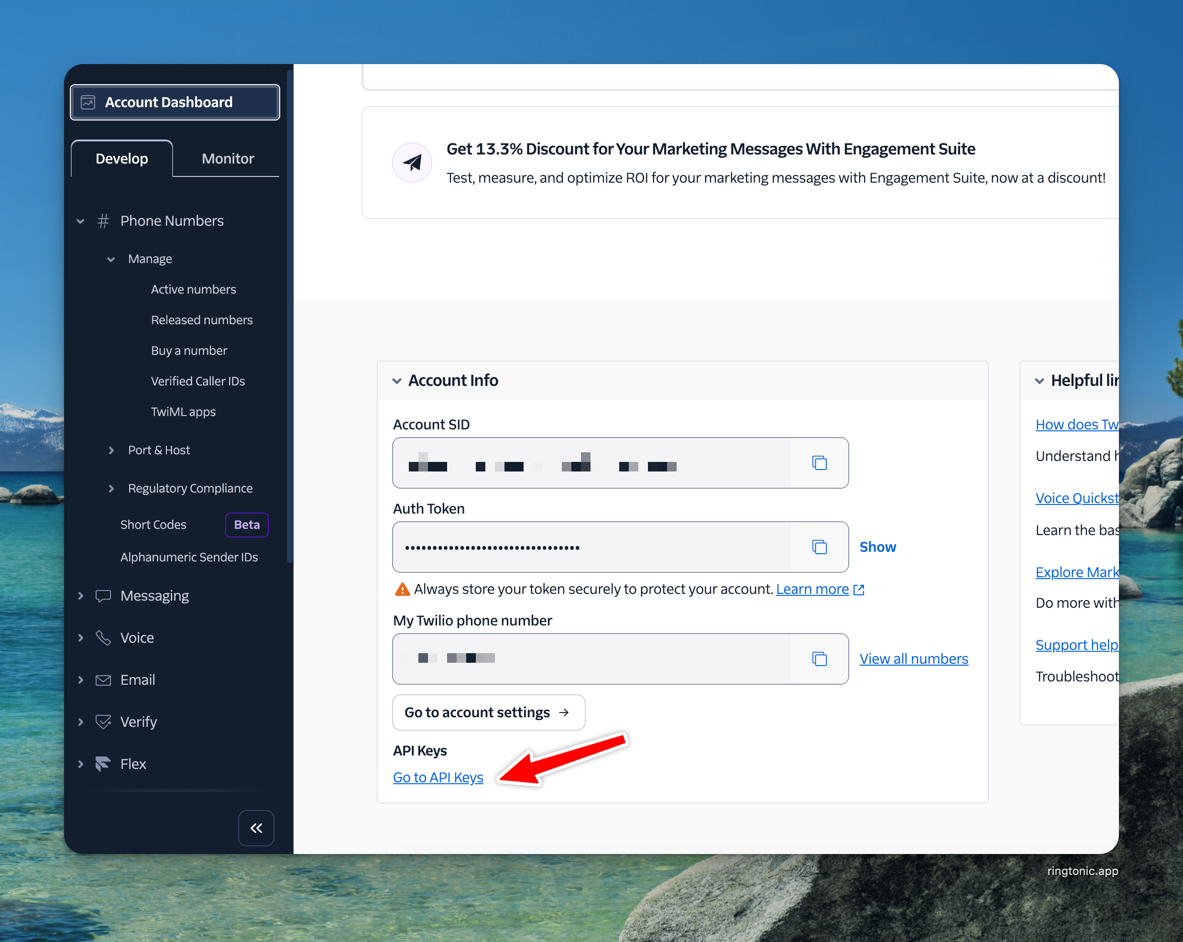Viewport: 1183px width, 942px height.
Task: Click the Verify shield icon
Action: [x=103, y=722]
